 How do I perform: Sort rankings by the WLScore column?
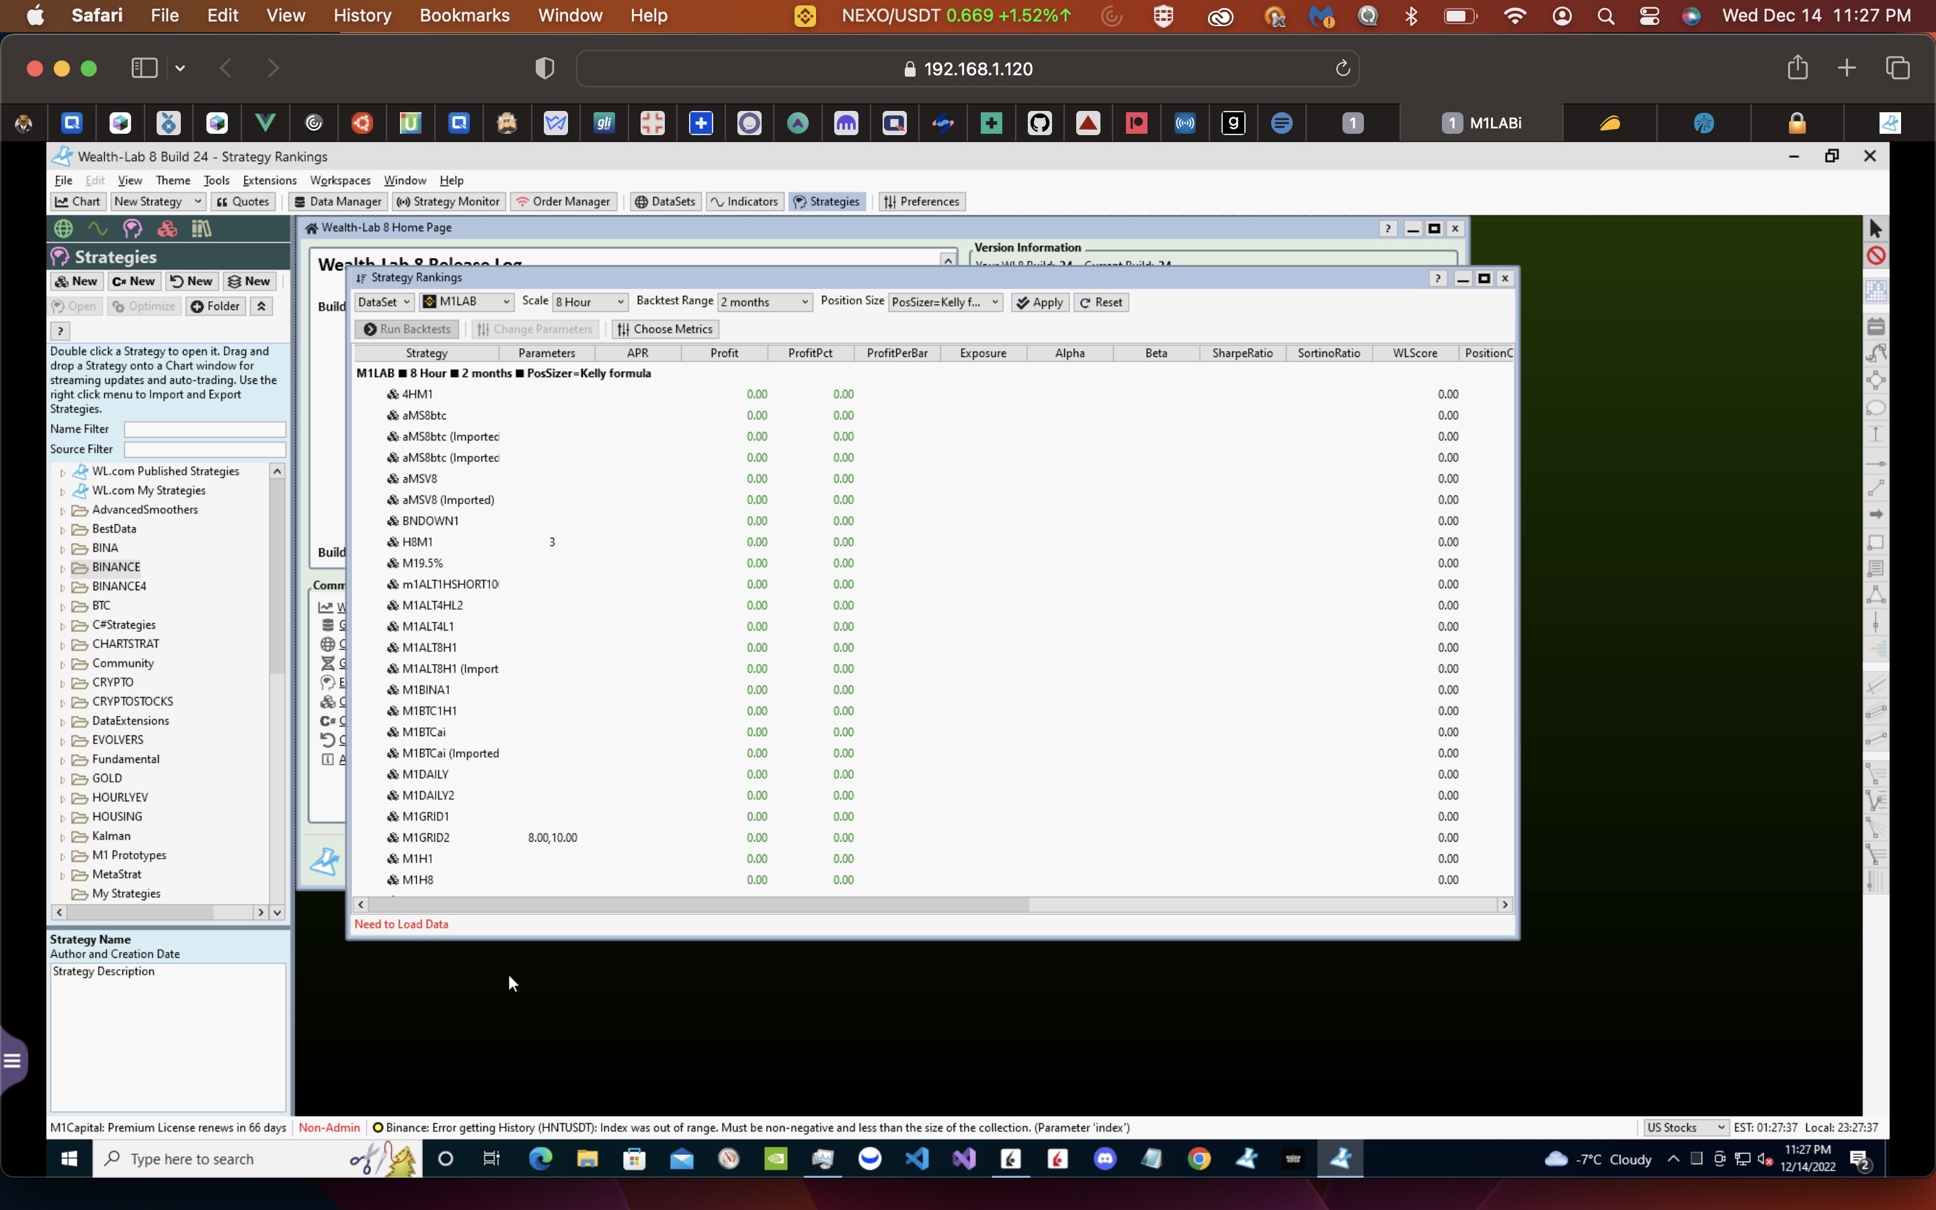pyautogui.click(x=1414, y=353)
